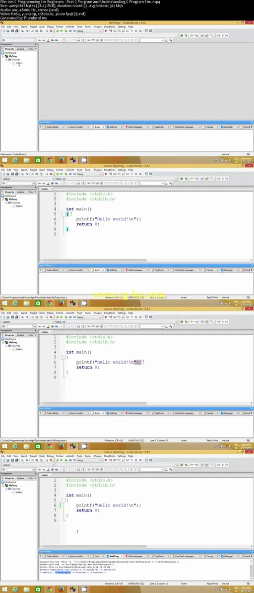Viewport: 254px width, 593px height.
Task: Select Projects tab in empty-editor frame
Action: (x=9, y=49)
